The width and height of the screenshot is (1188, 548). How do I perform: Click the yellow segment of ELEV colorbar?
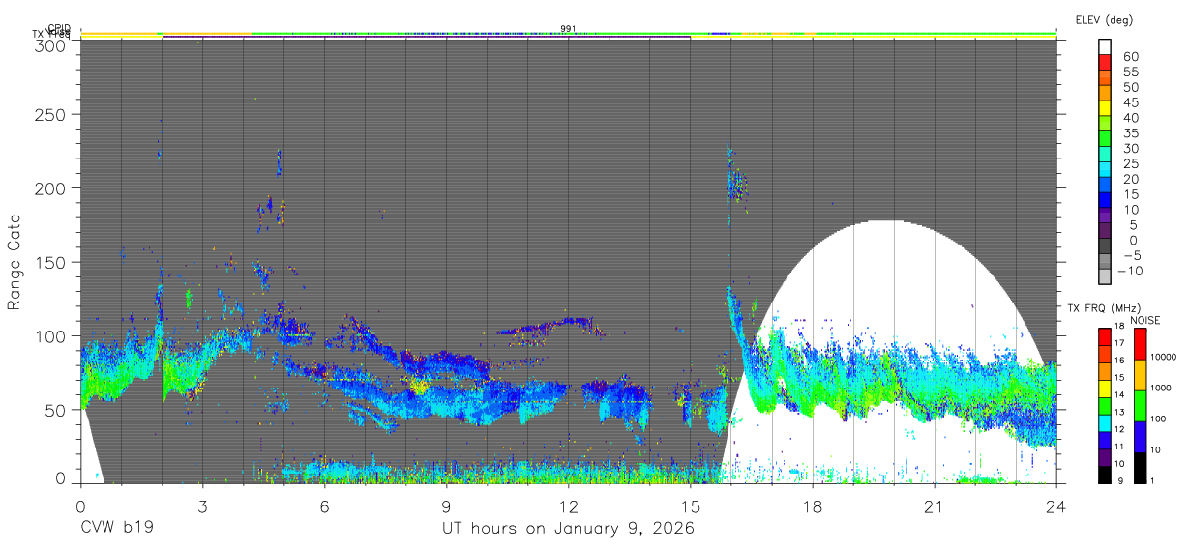1105,108
